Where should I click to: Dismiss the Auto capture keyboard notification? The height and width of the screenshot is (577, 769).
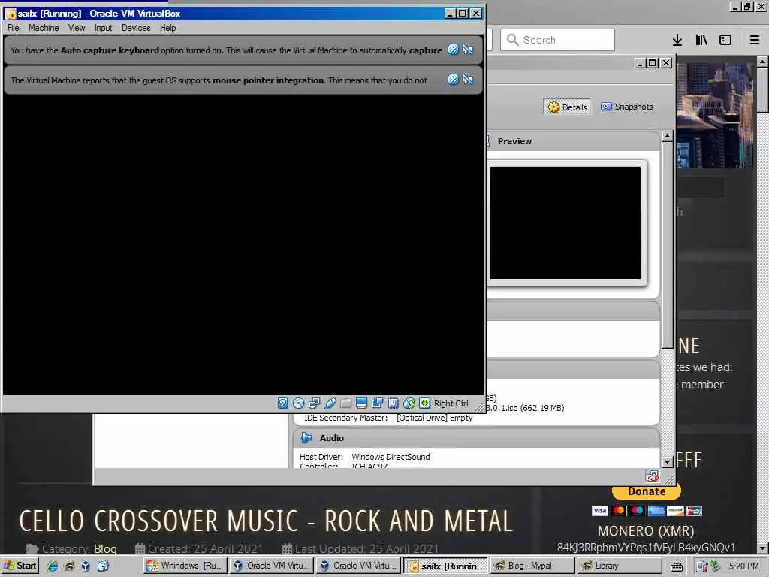point(453,50)
